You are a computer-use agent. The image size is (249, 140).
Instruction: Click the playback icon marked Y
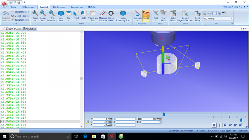(x=241, y=125)
